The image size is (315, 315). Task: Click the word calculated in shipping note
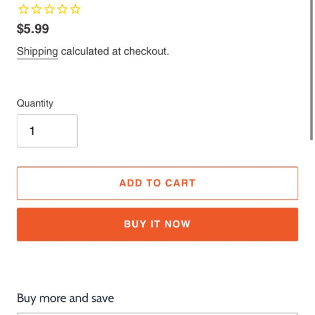[x=85, y=51]
